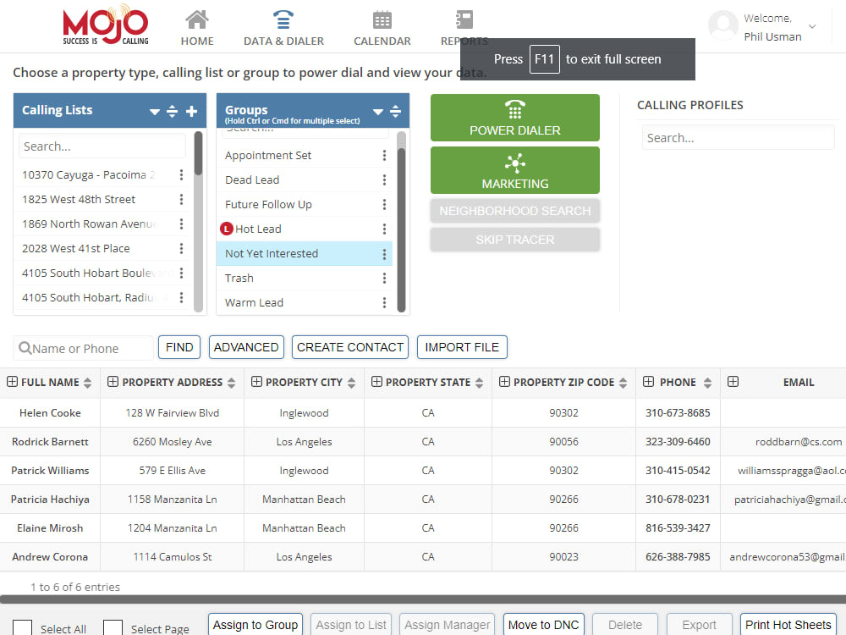
Task: Click the plus icon on PROPERTY ADDRESS column
Action: coord(113,382)
